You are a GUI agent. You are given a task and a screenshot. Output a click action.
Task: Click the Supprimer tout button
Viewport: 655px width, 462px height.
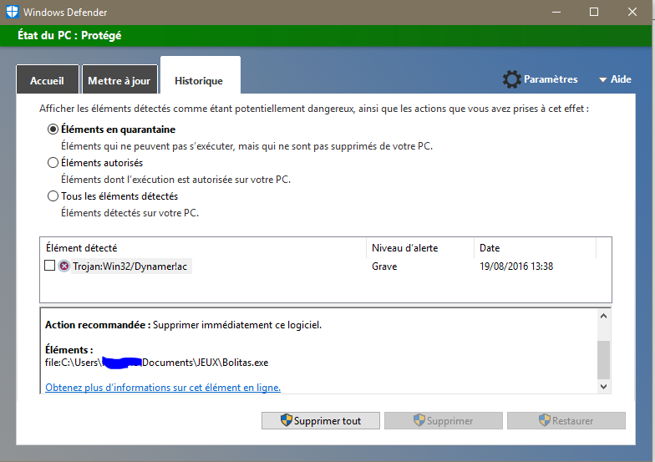321,421
